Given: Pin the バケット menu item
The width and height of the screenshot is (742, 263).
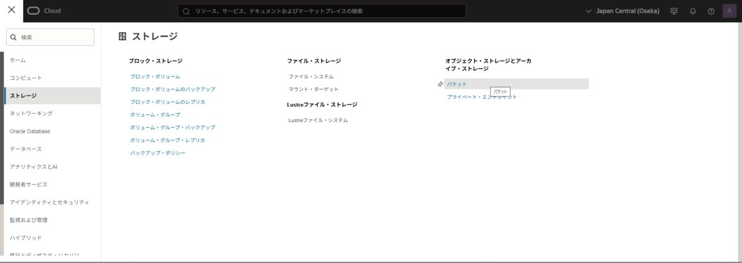Looking at the screenshot, I should tap(440, 84).
